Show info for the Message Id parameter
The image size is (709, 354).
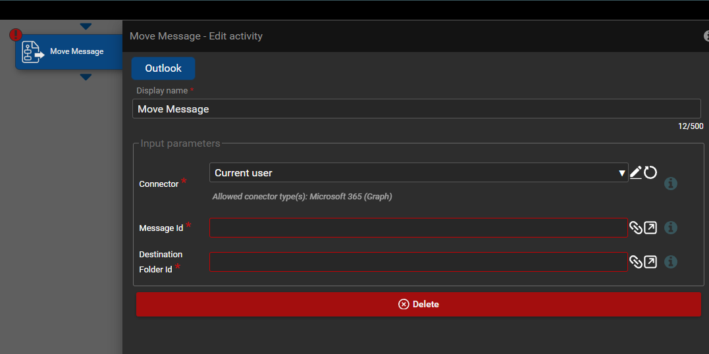671,228
